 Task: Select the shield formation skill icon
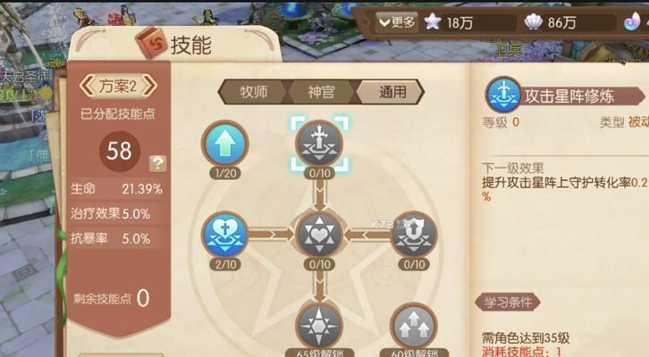(414, 235)
